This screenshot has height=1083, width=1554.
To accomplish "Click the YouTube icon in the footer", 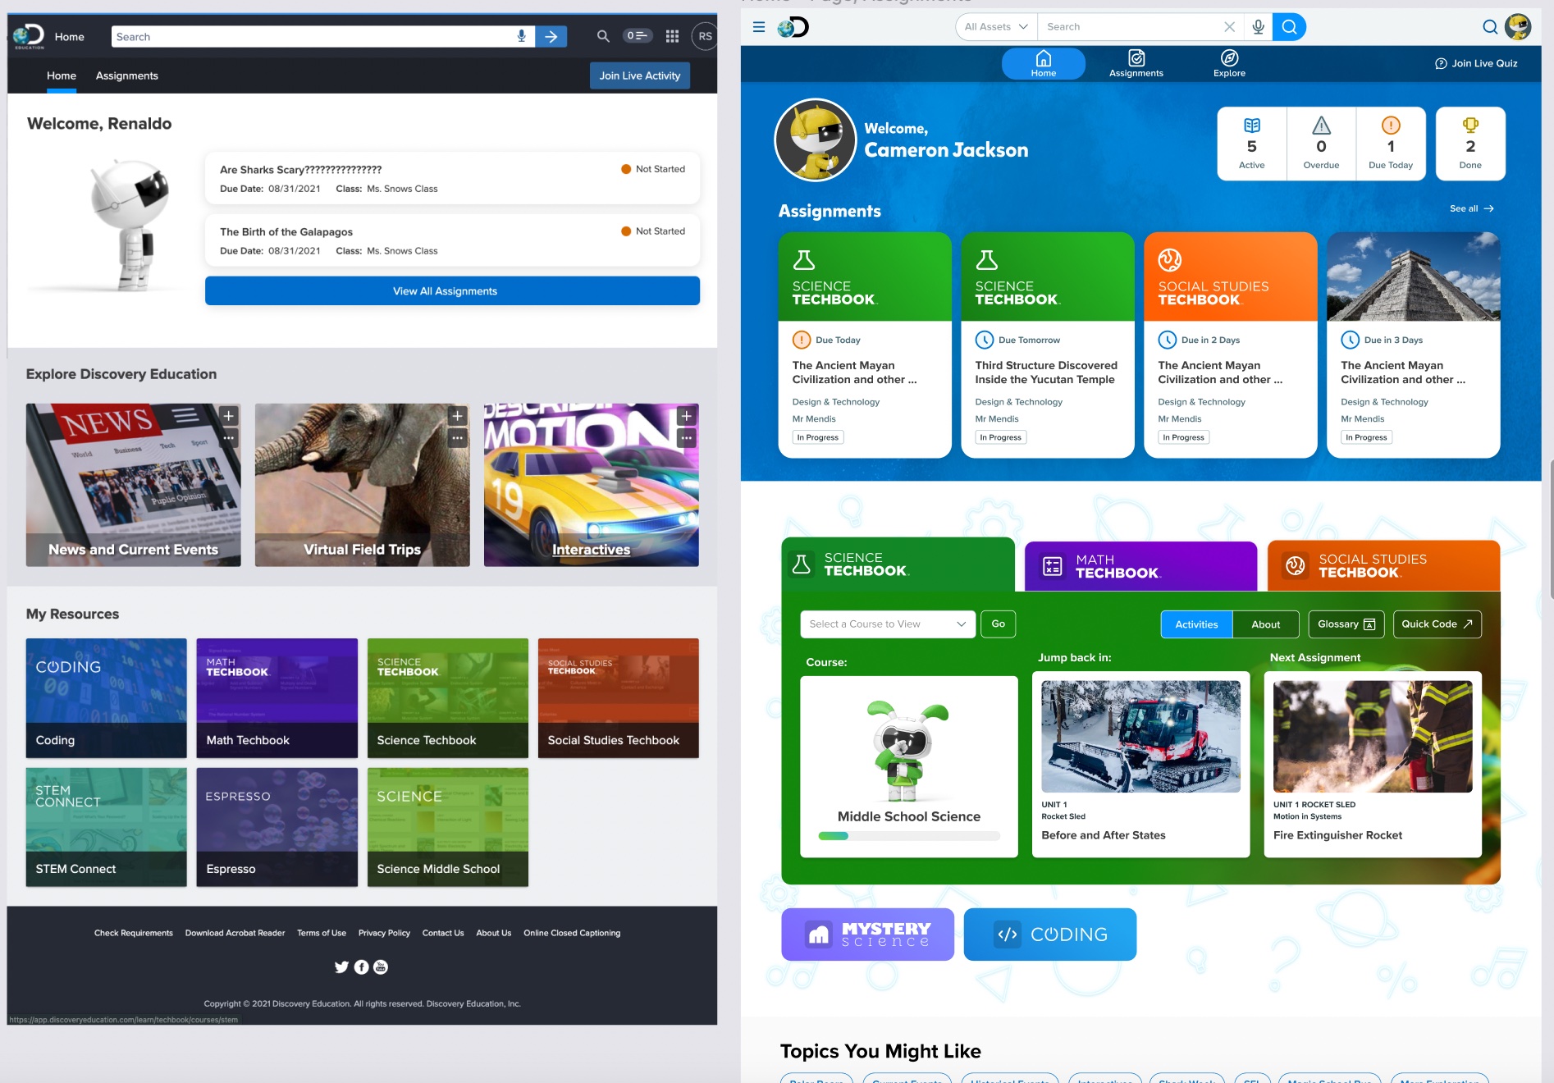I will (380, 966).
